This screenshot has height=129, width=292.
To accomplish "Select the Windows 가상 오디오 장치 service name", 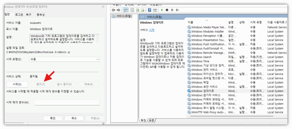I will pyautogui.click(x=209, y=66).
